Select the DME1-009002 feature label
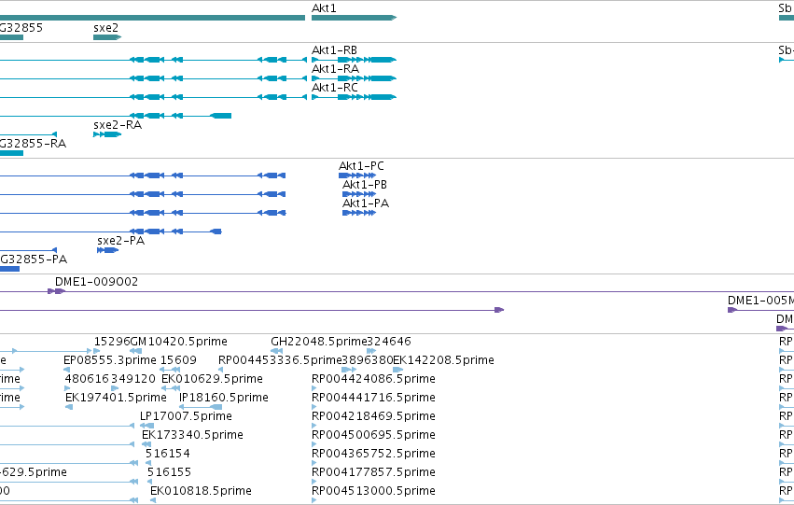The width and height of the screenshot is (794, 505). pos(96,282)
